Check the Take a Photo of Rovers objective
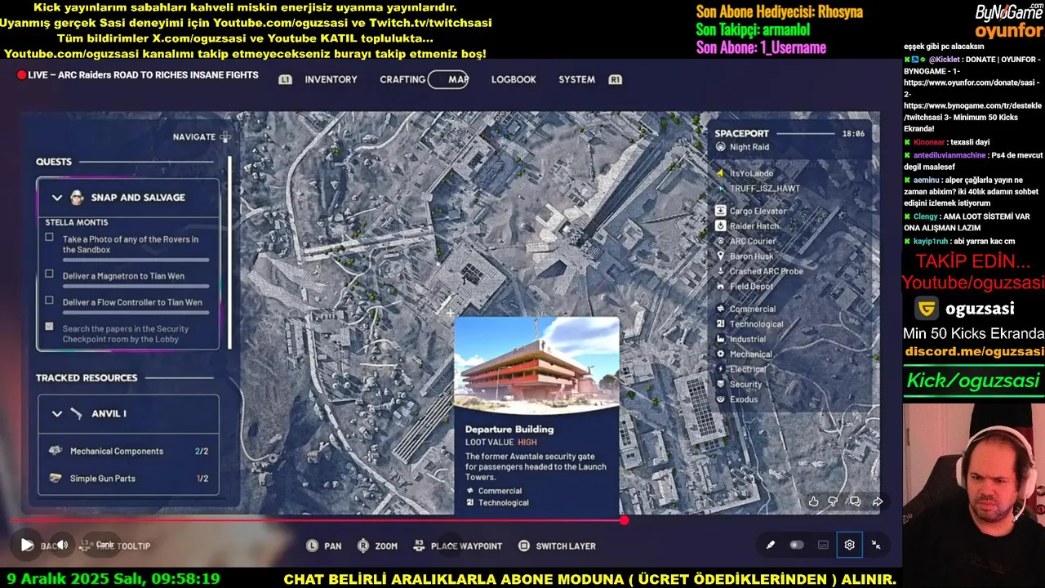 click(49, 238)
